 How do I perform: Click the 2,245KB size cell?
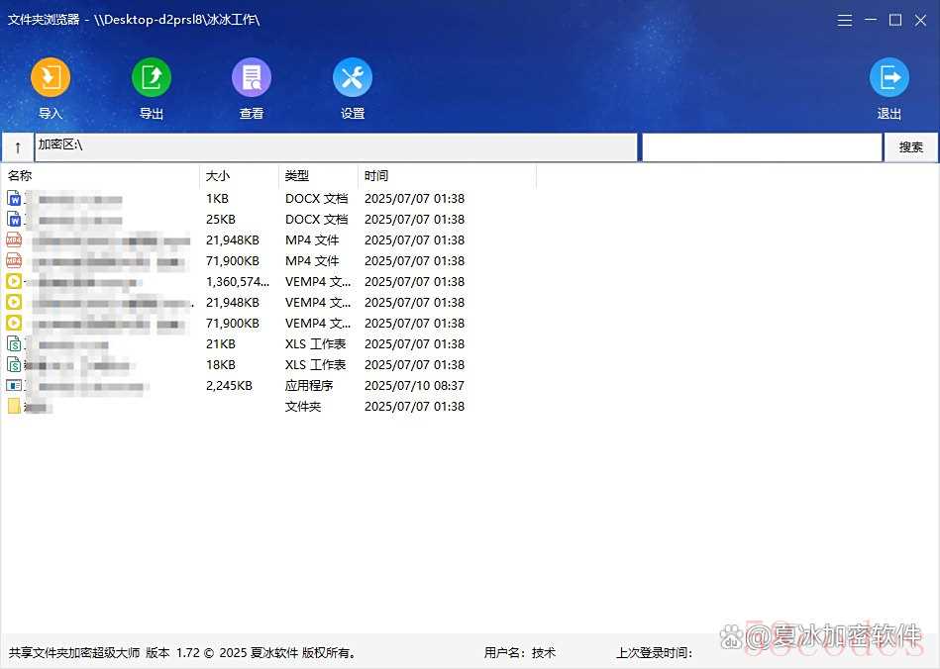[229, 386]
